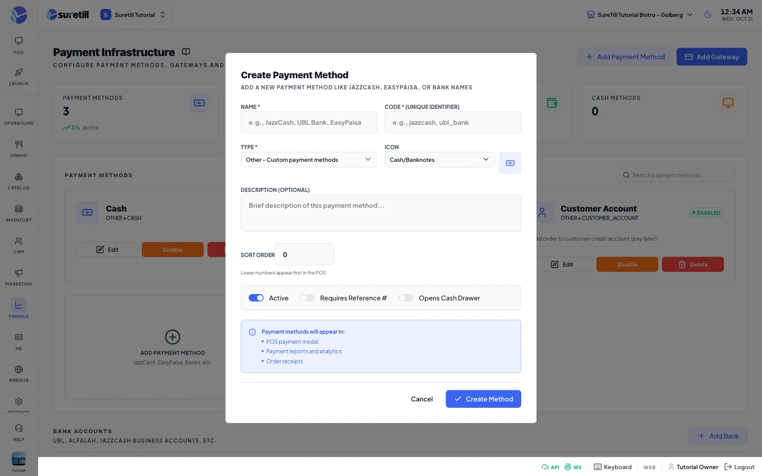This screenshot has height=476, width=762.
Task: Click 'POS payment modal' text
Action: coord(292,342)
